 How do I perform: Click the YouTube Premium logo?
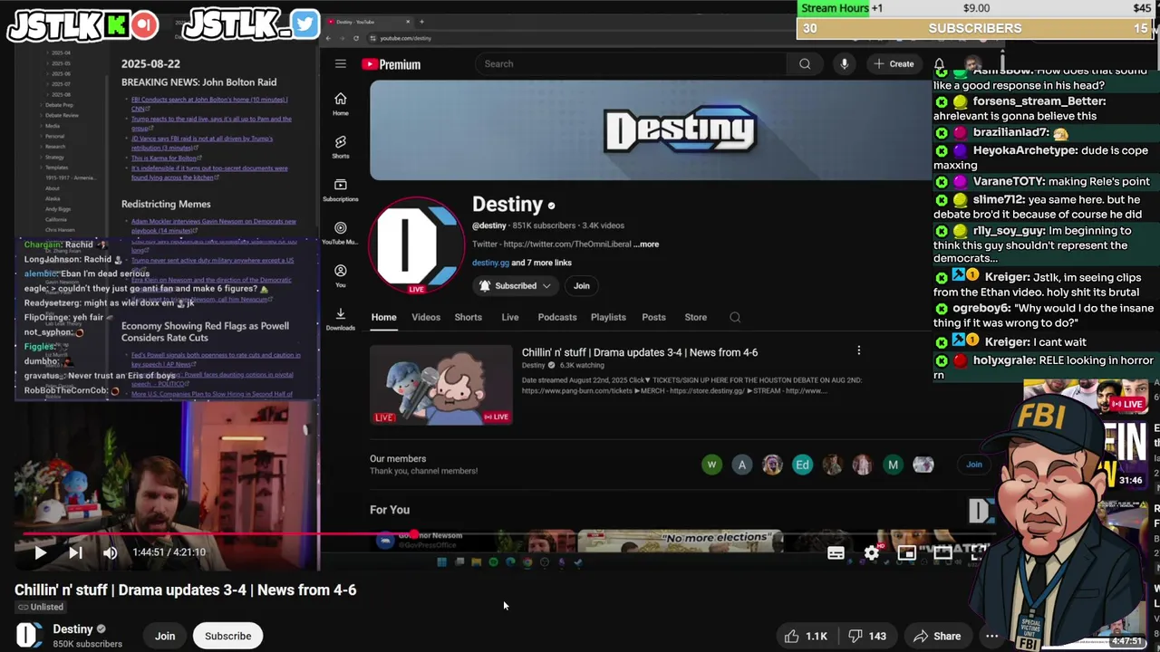click(391, 64)
